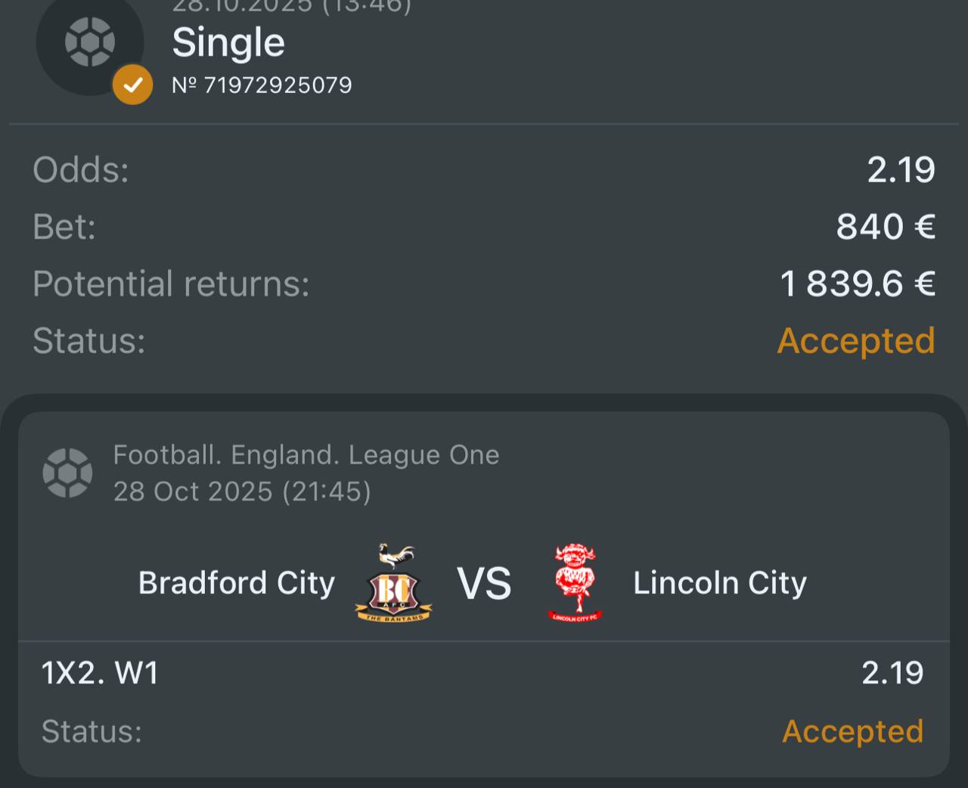
Task: Click the Potential returns label
Action: (x=171, y=284)
